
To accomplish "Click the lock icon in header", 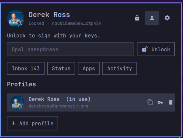I will tap(137, 18).
